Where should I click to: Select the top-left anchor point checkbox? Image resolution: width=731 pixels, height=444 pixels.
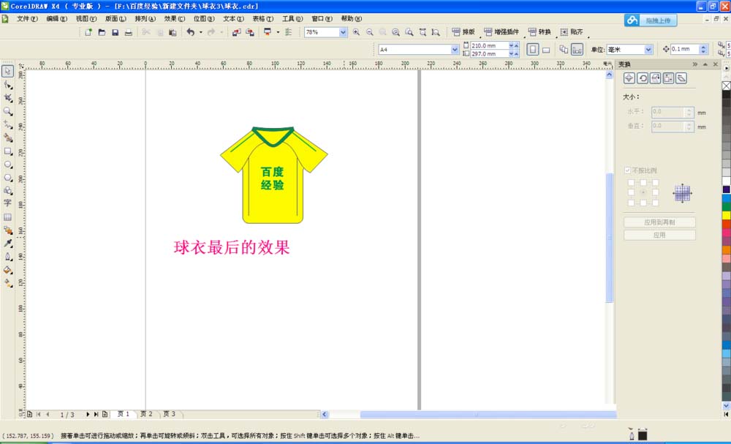[631, 182]
